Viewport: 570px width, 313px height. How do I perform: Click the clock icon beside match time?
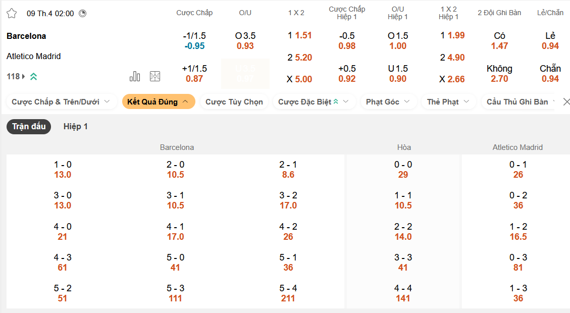pos(83,14)
